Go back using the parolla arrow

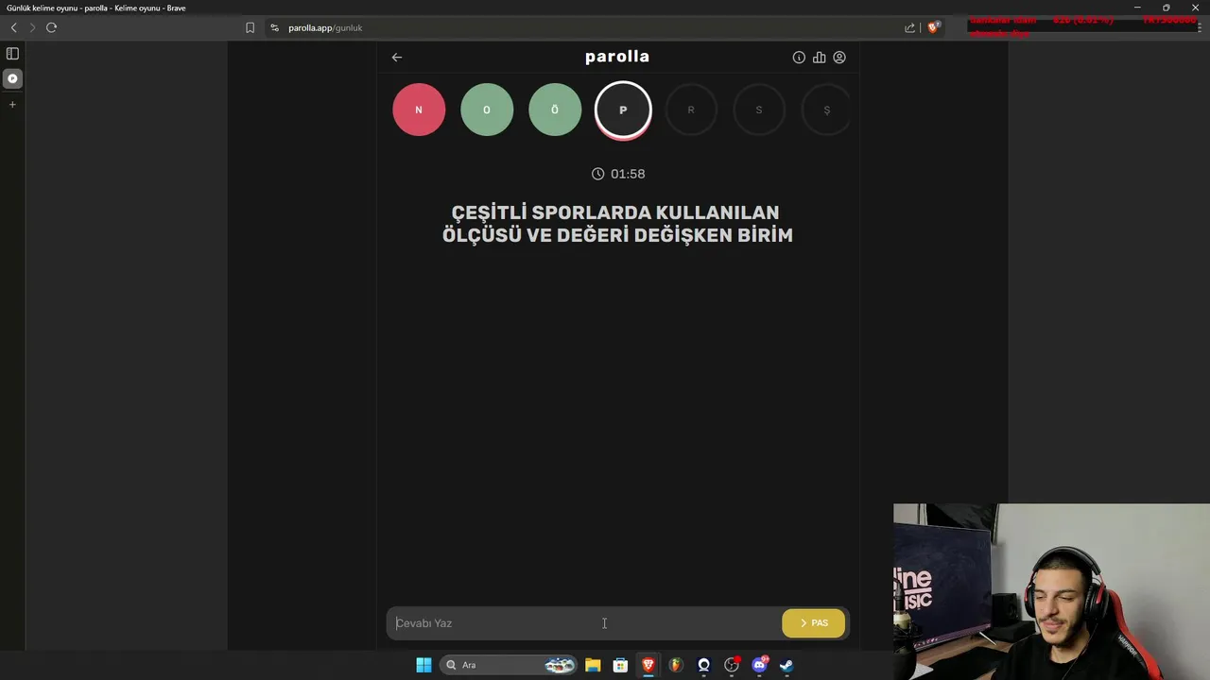coord(397,58)
